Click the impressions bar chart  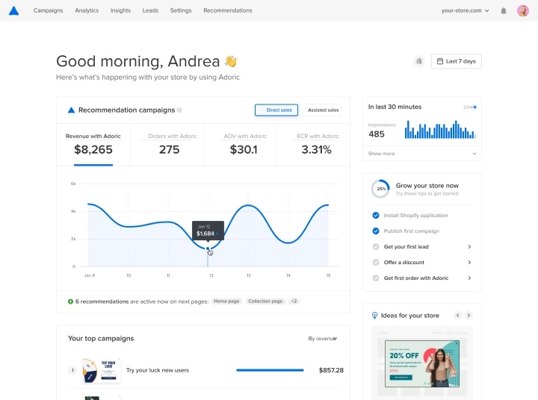pos(440,129)
